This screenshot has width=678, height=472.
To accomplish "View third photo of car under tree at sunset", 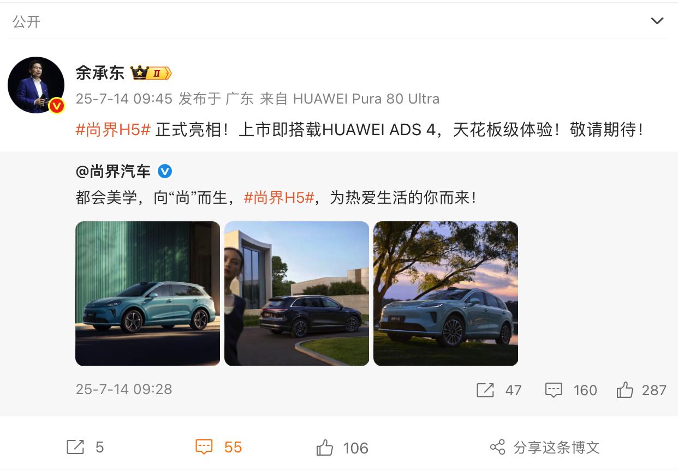I will click(445, 293).
